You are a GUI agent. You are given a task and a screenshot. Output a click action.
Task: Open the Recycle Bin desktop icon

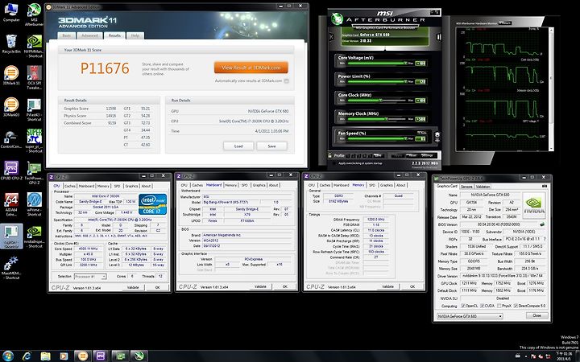pos(11,44)
